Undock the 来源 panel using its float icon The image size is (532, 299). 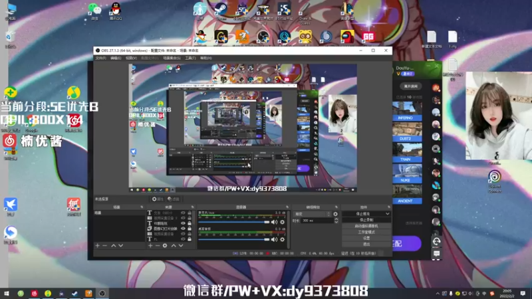192,207
